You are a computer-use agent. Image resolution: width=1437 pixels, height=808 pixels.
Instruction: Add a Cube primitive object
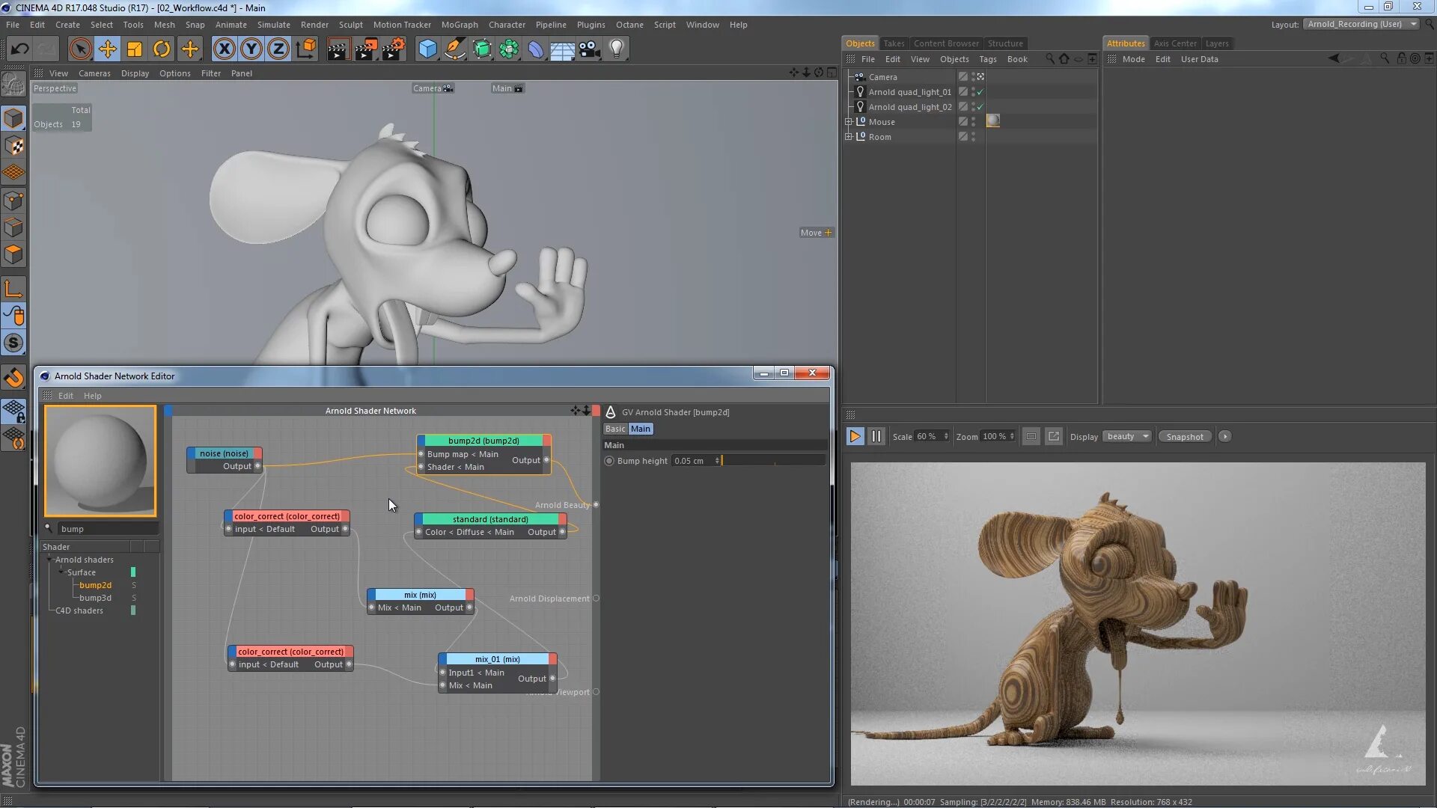(x=427, y=49)
